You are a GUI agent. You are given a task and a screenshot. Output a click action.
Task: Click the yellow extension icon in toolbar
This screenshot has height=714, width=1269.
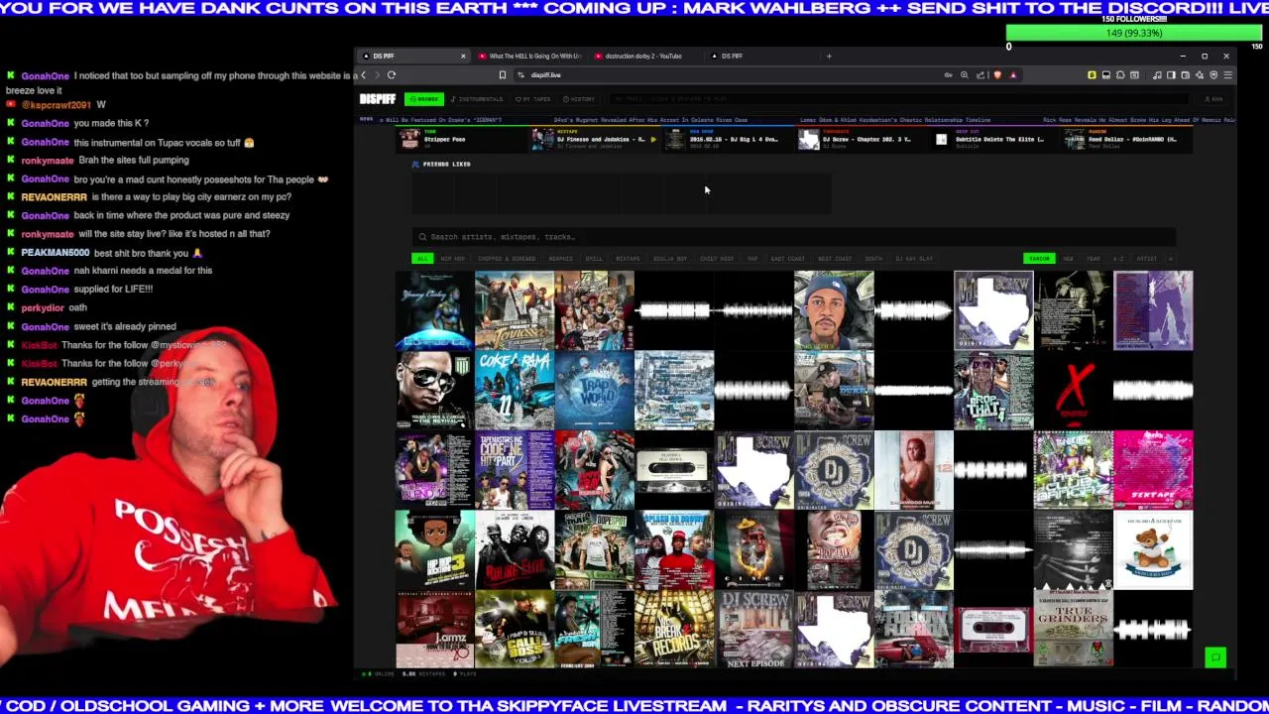[x=1092, y=75]
